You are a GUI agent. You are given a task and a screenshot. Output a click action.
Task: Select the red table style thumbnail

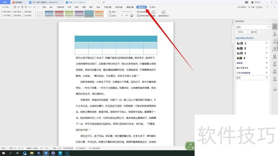[x=59, y=14]
